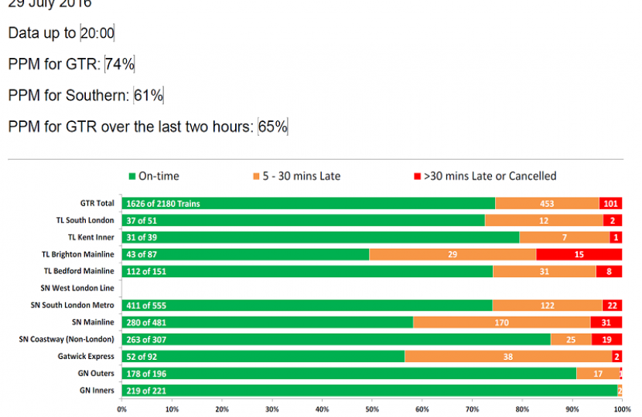This screenshot has width=642, height=417.
Task: Click the green On-time legend swatch
Action: [x=132, y=176]
